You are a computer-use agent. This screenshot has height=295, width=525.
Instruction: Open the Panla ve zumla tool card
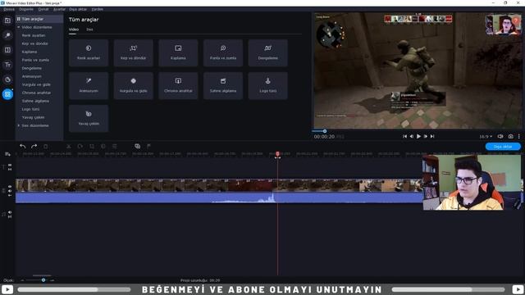pos(223,52)
